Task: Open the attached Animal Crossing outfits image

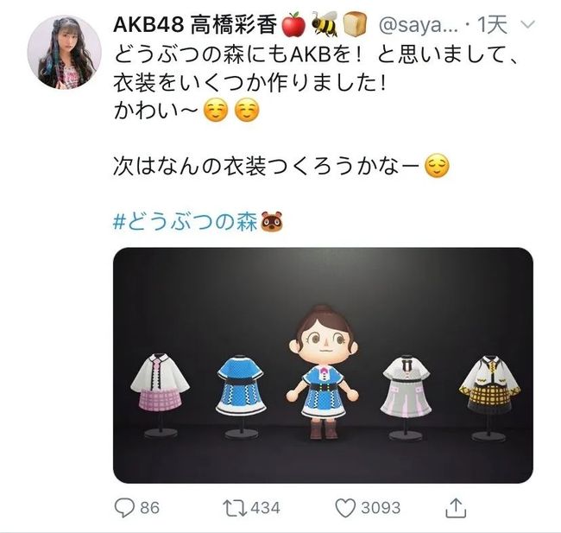Action: coord(323,365)
